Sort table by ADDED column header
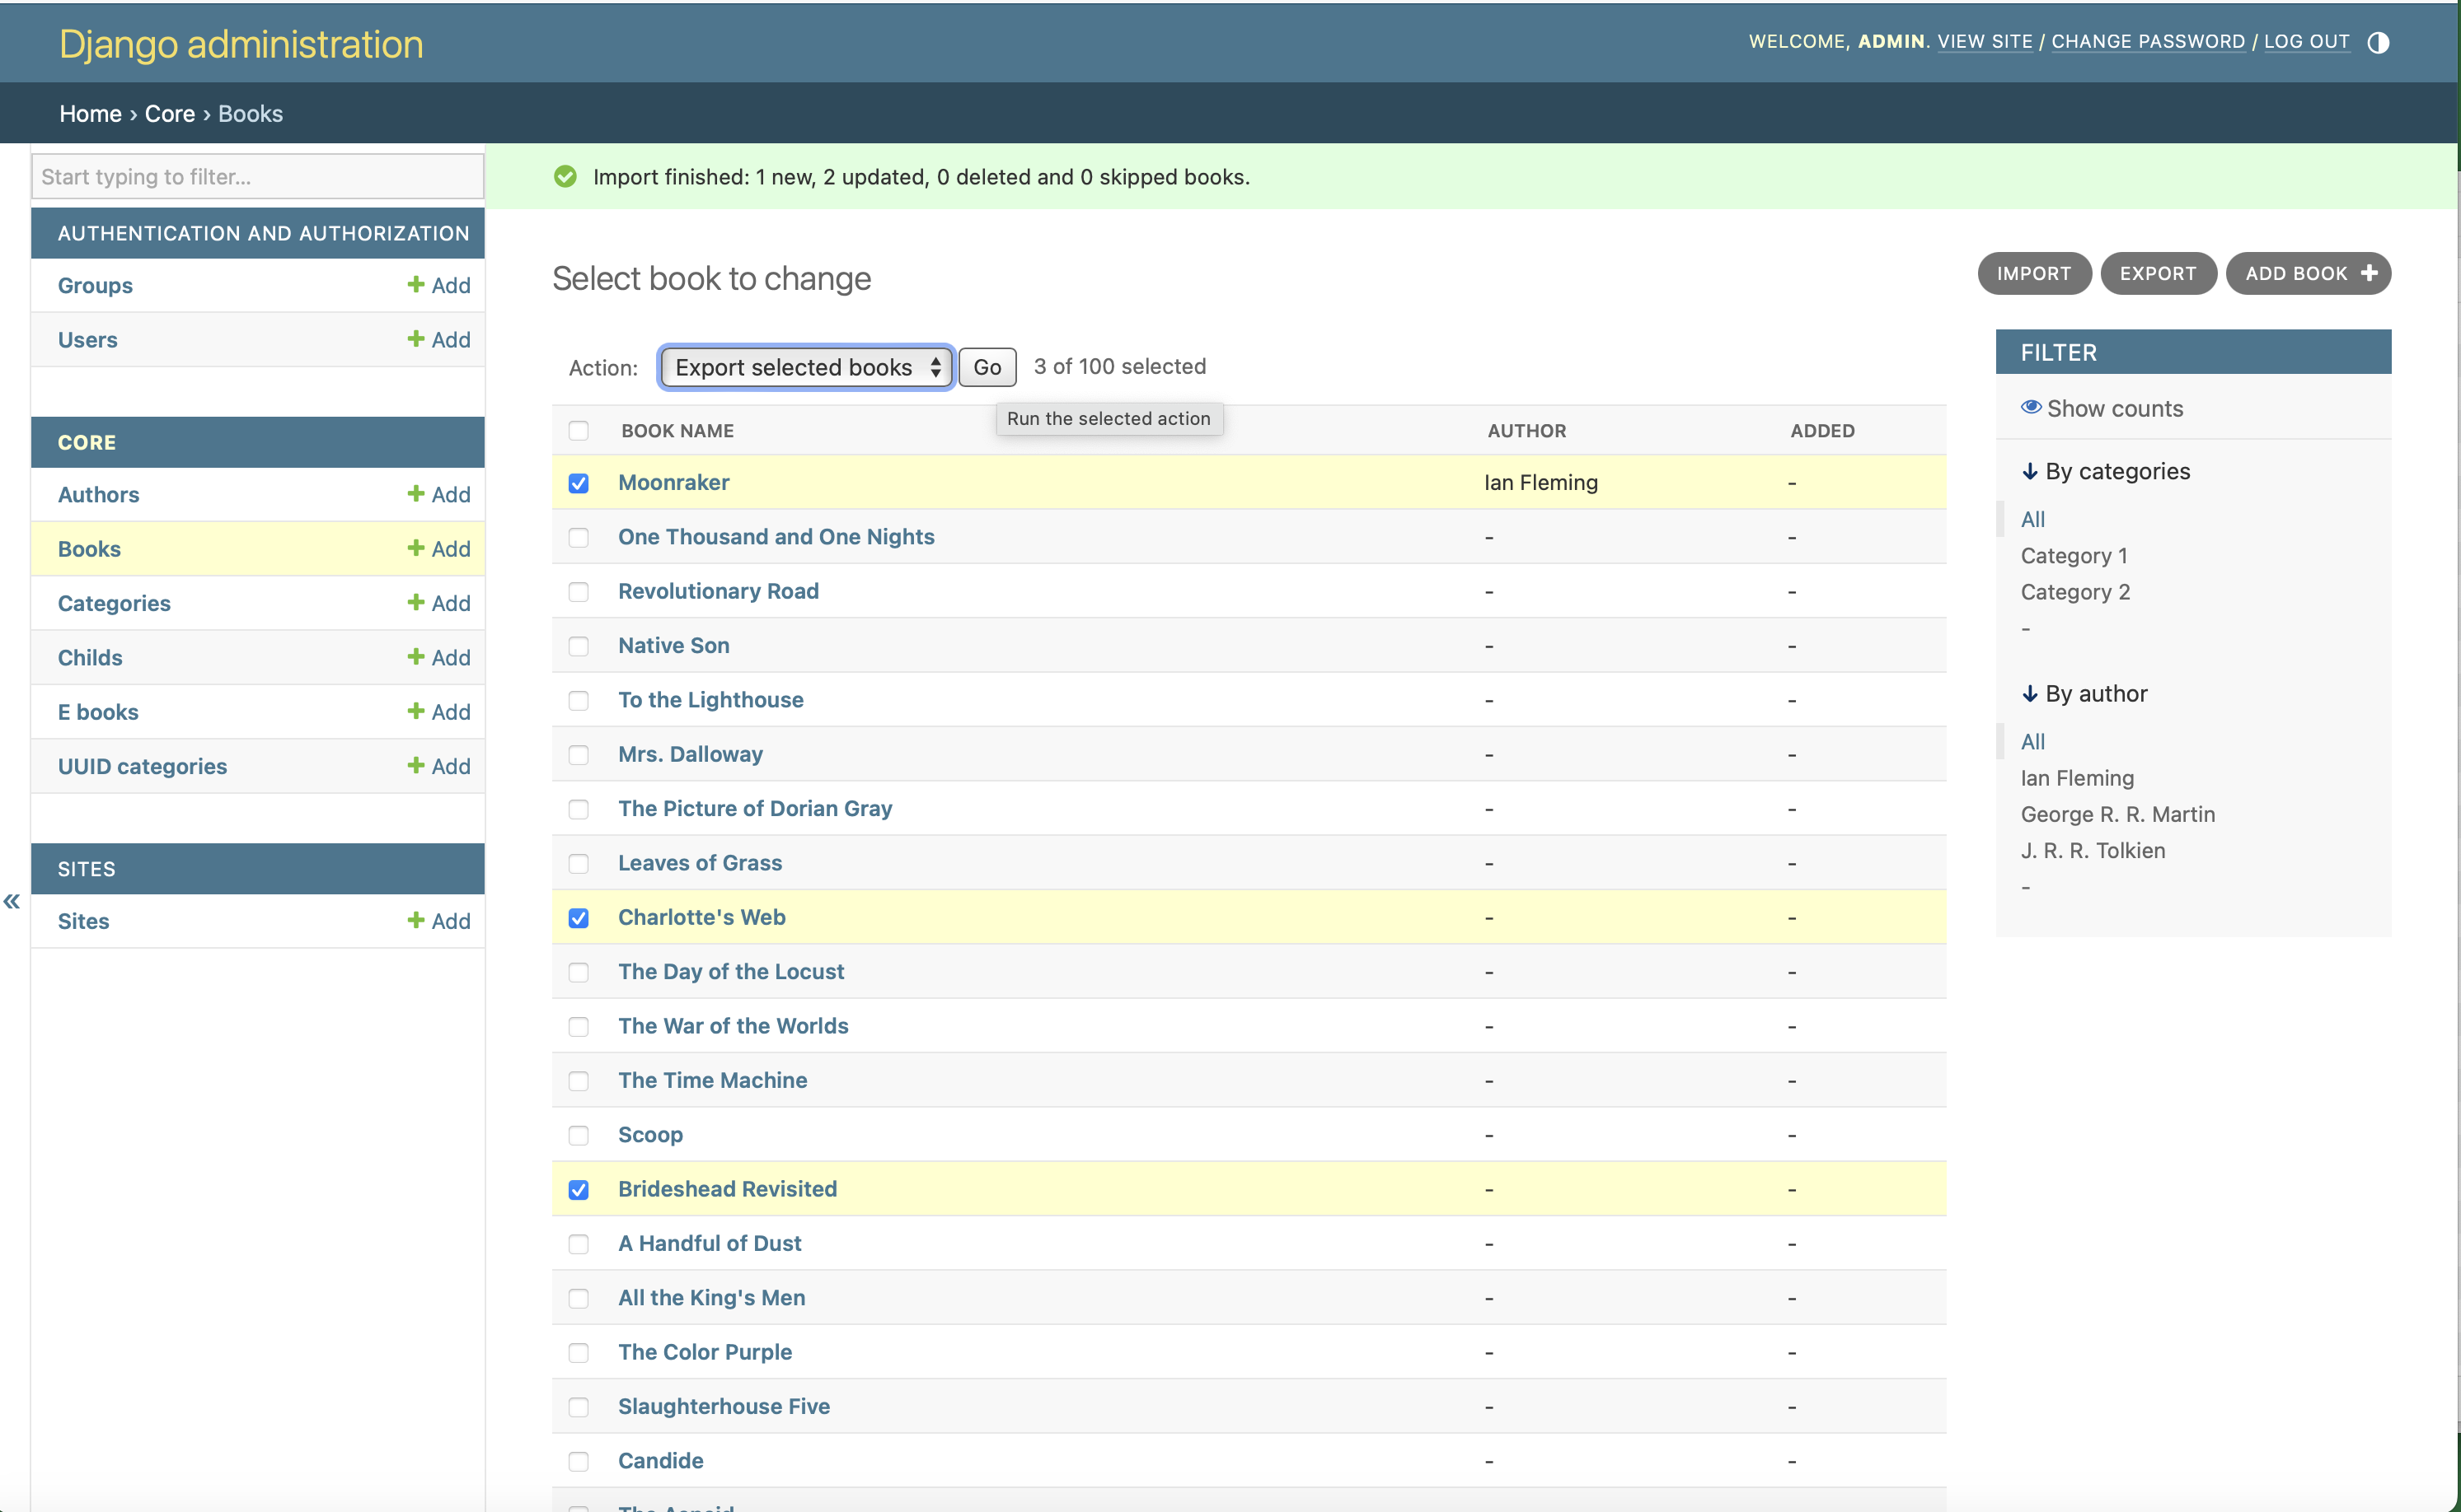Viewport: 2461px width, 1512px height. (1822, 430)
